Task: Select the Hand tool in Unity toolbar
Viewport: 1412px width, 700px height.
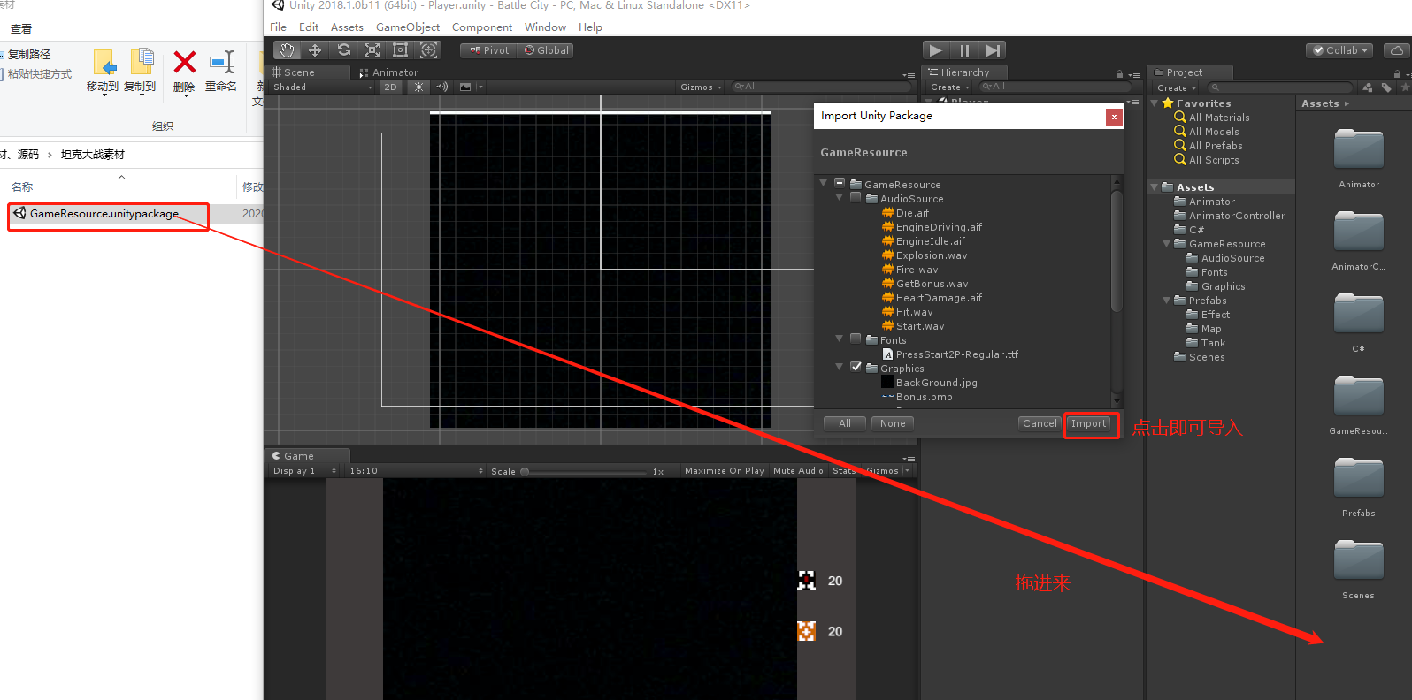Action: pyautogui.click(x=287, y=50)
